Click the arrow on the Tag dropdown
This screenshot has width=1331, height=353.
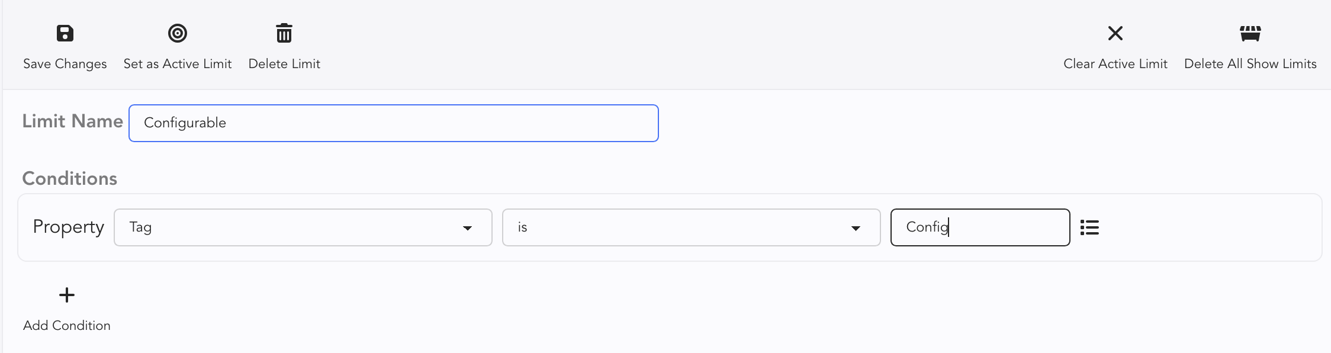point(467,228)
